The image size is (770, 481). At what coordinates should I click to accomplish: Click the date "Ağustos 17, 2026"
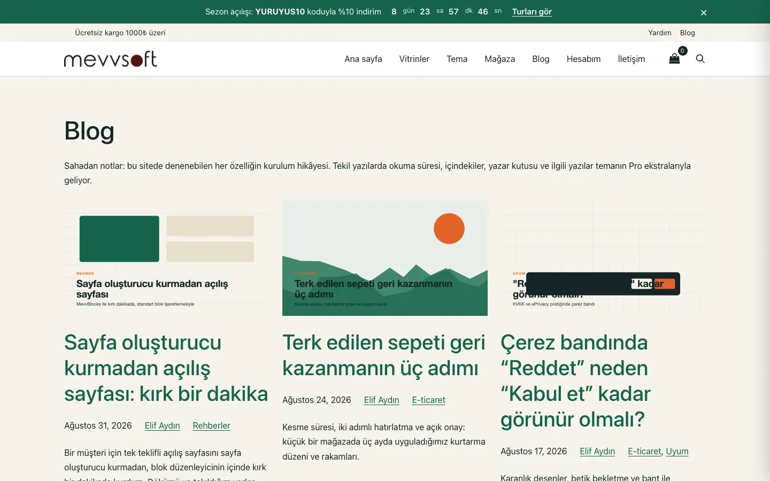pos(534,451)
